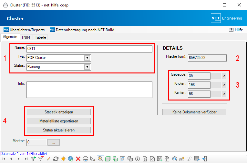Click the Gebäude count field showing 35
This screenshot has width=247, height=163.
(x=199, y=76)
